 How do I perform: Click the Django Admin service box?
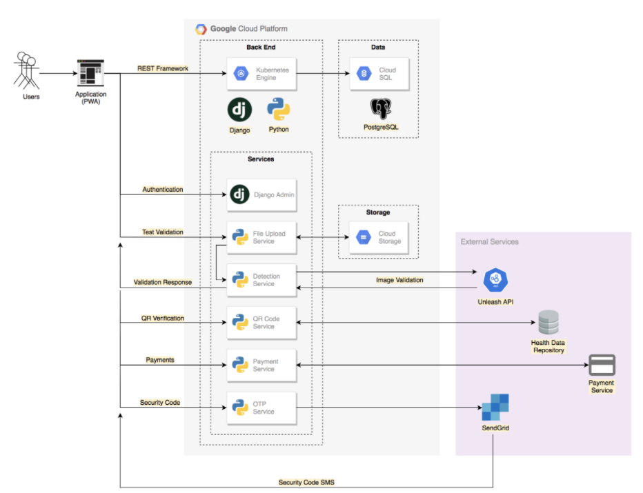pyautogui.click(x=261, y=195)
